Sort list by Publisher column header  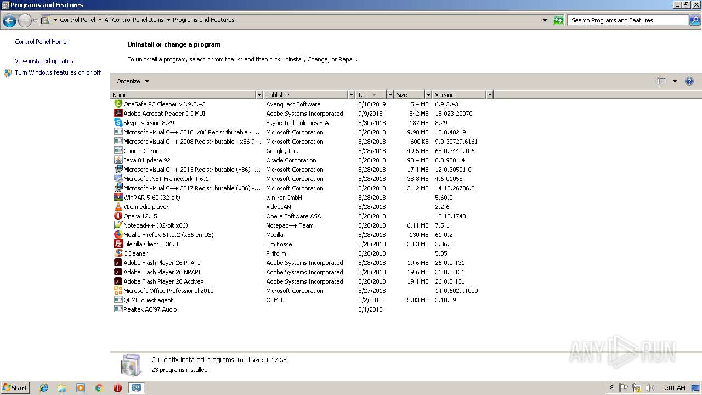[x=306, y=95]
